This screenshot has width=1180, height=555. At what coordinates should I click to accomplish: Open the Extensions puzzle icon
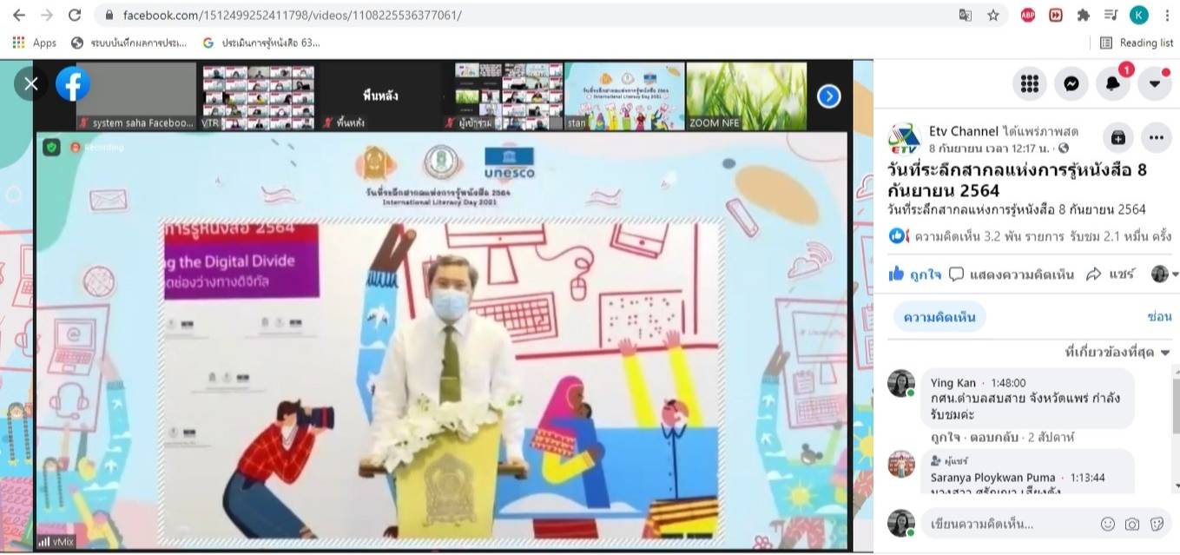point(1083,15)
